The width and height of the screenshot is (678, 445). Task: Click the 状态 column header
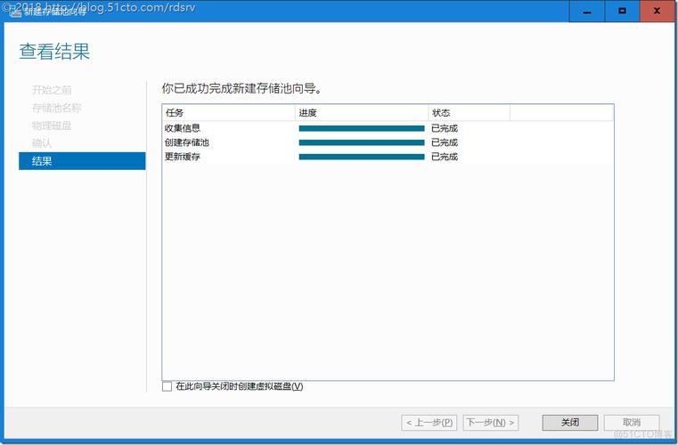(x=470, y=113)
